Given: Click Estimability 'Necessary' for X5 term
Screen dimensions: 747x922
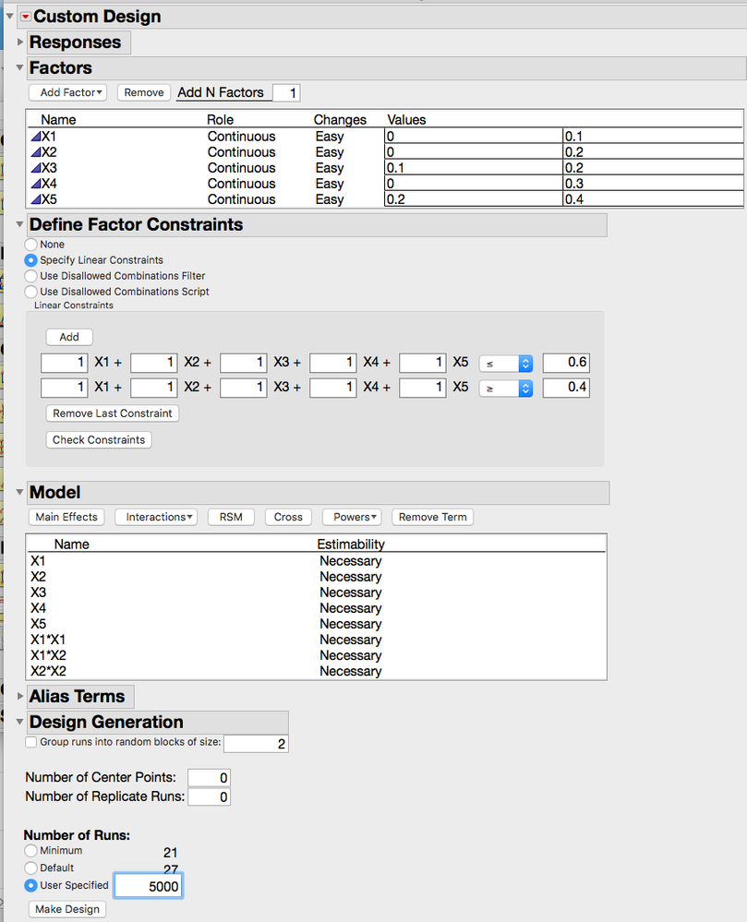Looking at the screenshot, I should pos(351,624).
